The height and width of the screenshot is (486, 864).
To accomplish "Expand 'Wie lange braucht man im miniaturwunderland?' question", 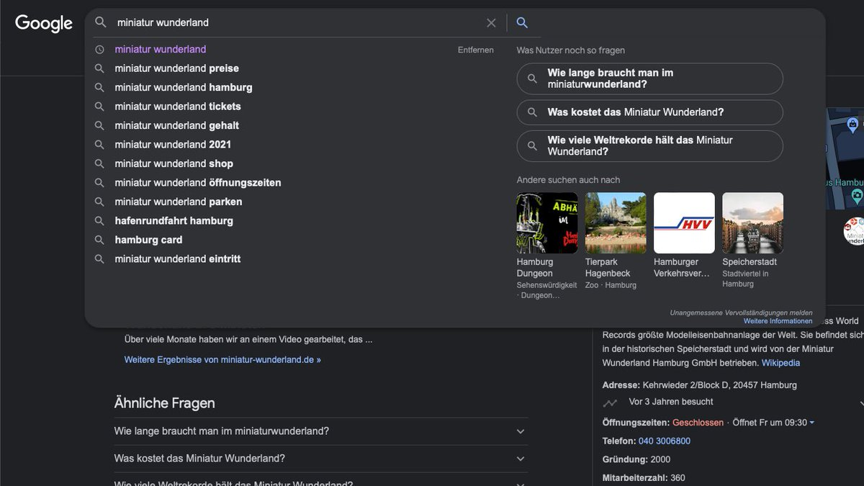I will click(x=321, y=431).
